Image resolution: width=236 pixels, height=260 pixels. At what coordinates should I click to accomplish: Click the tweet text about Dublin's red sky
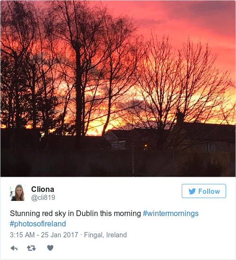pyautogui.click(x=76, y=213)
